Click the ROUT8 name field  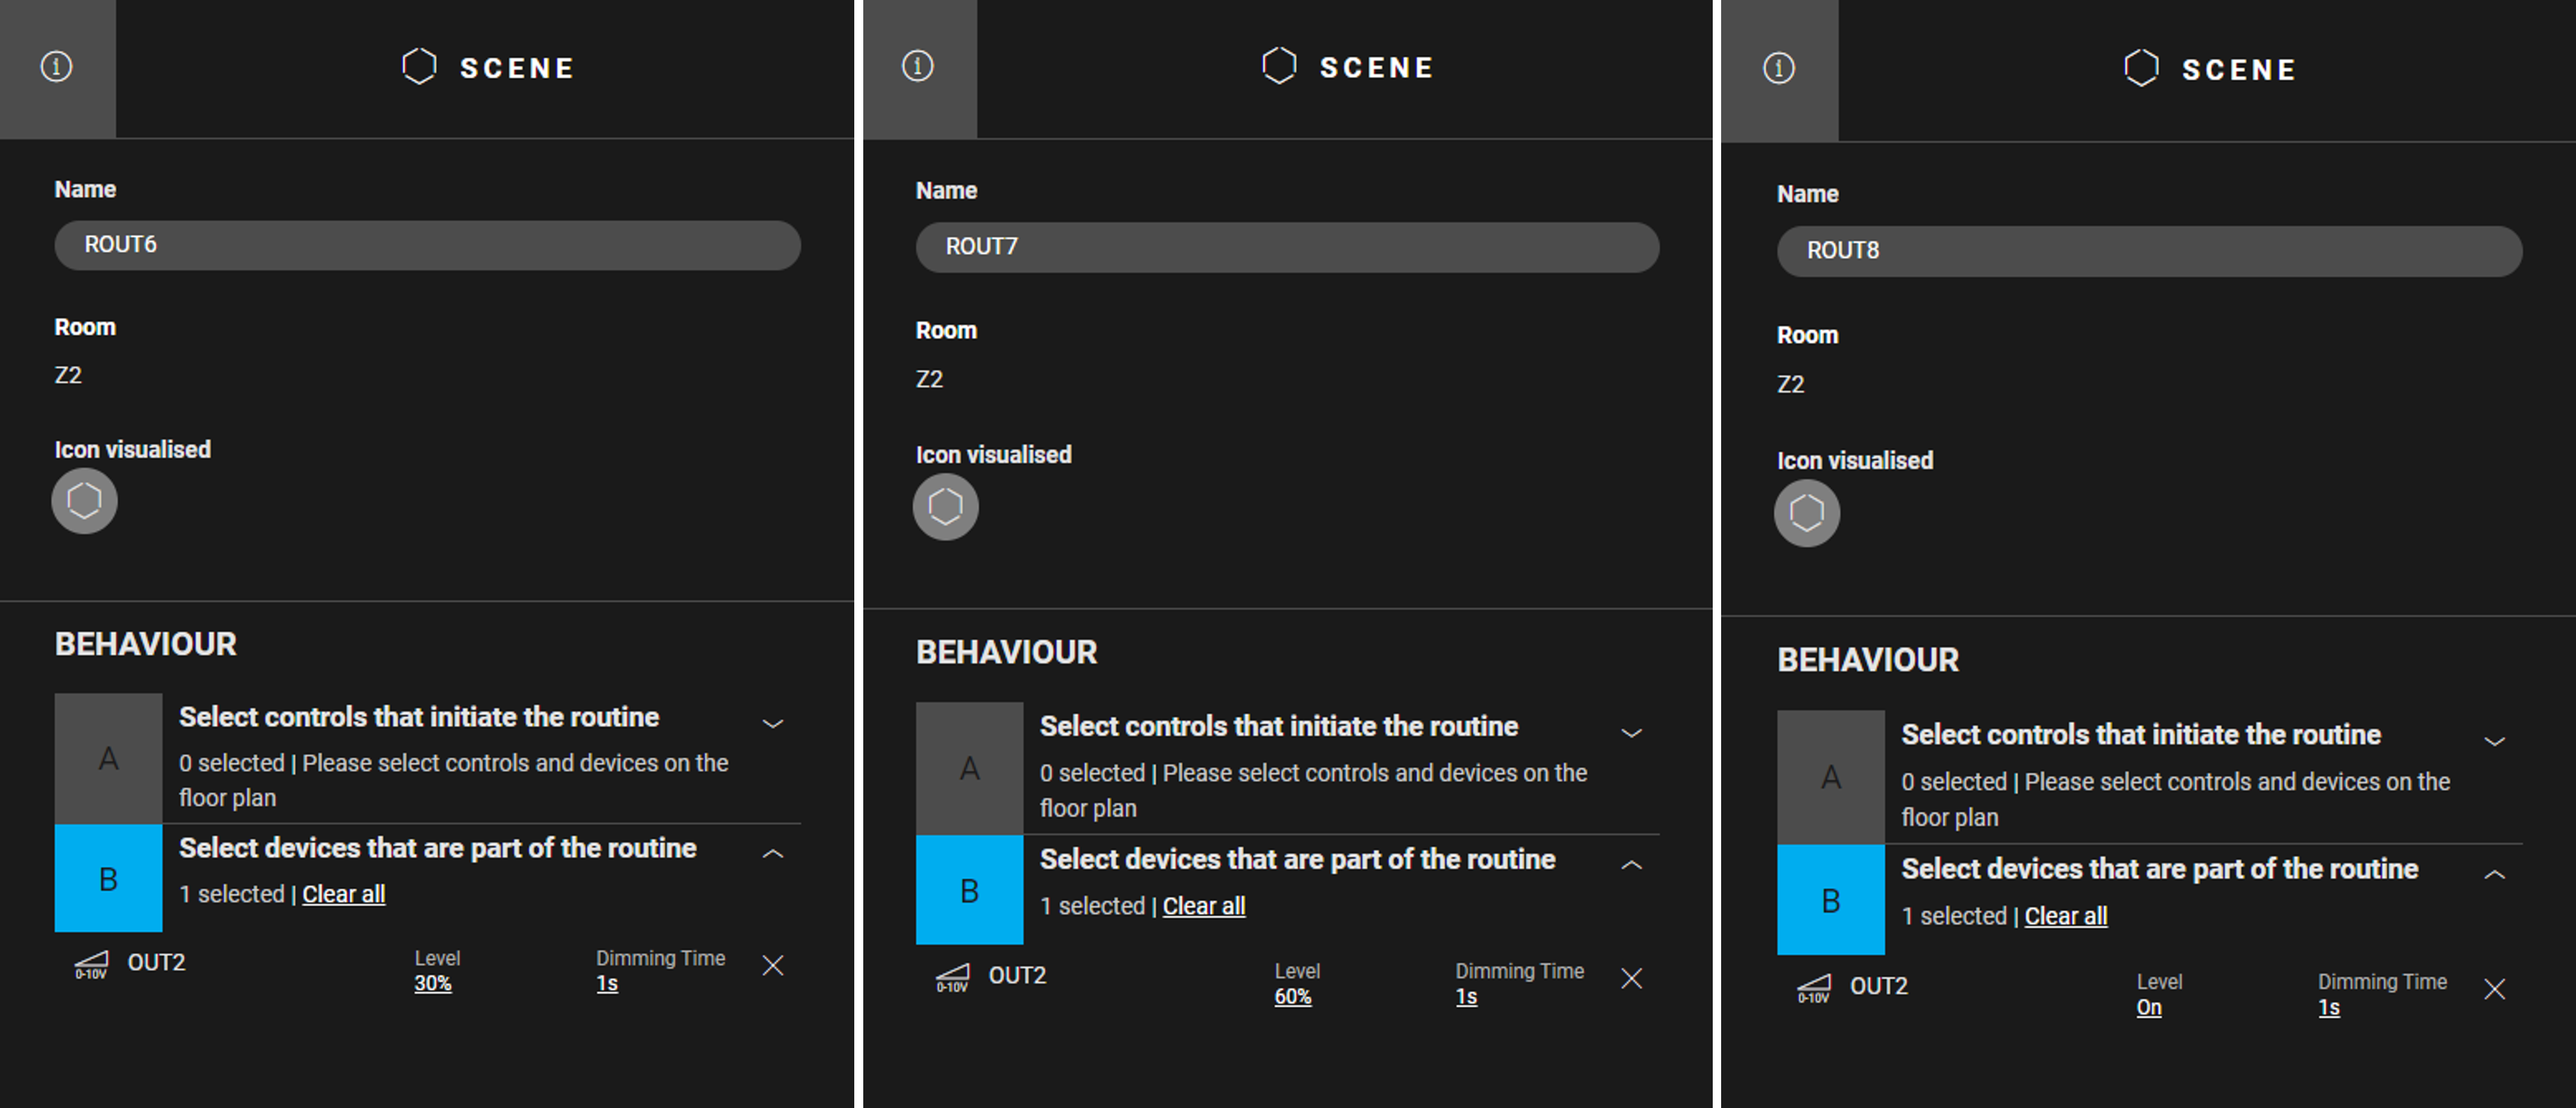click(x=2150, y=251)
